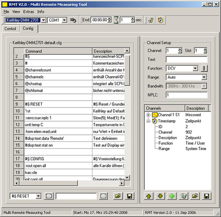Move the channel down with the green arrow
Image resolution: width=221 pixels, height=217 pixels.
tap(160, 196)
